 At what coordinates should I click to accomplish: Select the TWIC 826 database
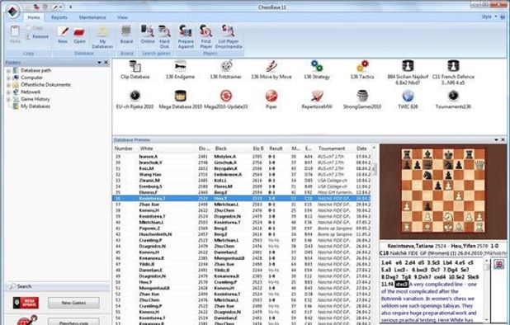point(408,100)
